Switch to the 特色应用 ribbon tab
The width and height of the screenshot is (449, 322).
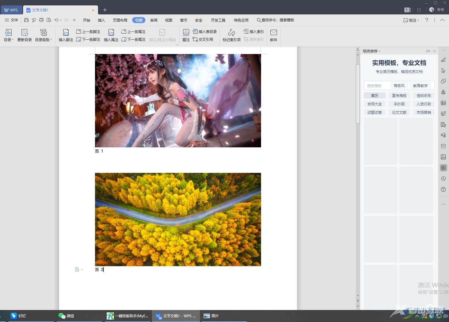pos(241,20)
